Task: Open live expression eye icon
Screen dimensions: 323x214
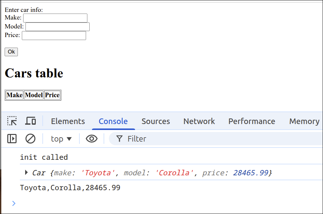Action: tap(91, 139)
